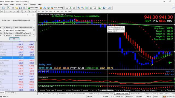Switch chart to line chart view
The width and height of the screenshot is (175, 98).
(74, 8)
